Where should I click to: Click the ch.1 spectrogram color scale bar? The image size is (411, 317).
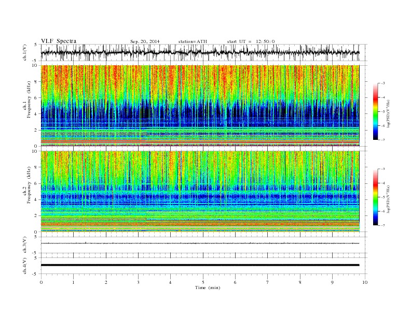[375, 111]
